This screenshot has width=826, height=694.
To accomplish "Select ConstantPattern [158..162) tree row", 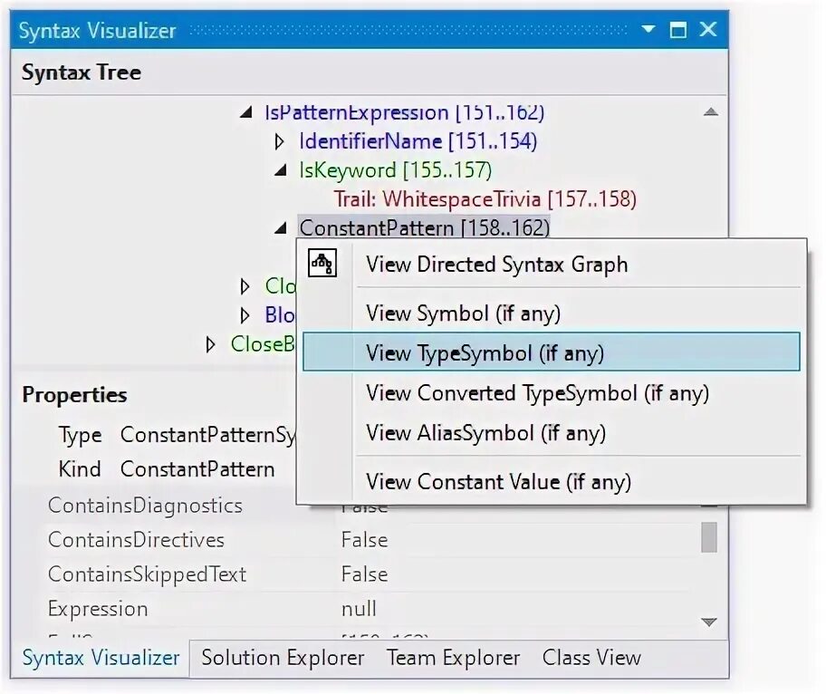I will (x=424, y=227).
